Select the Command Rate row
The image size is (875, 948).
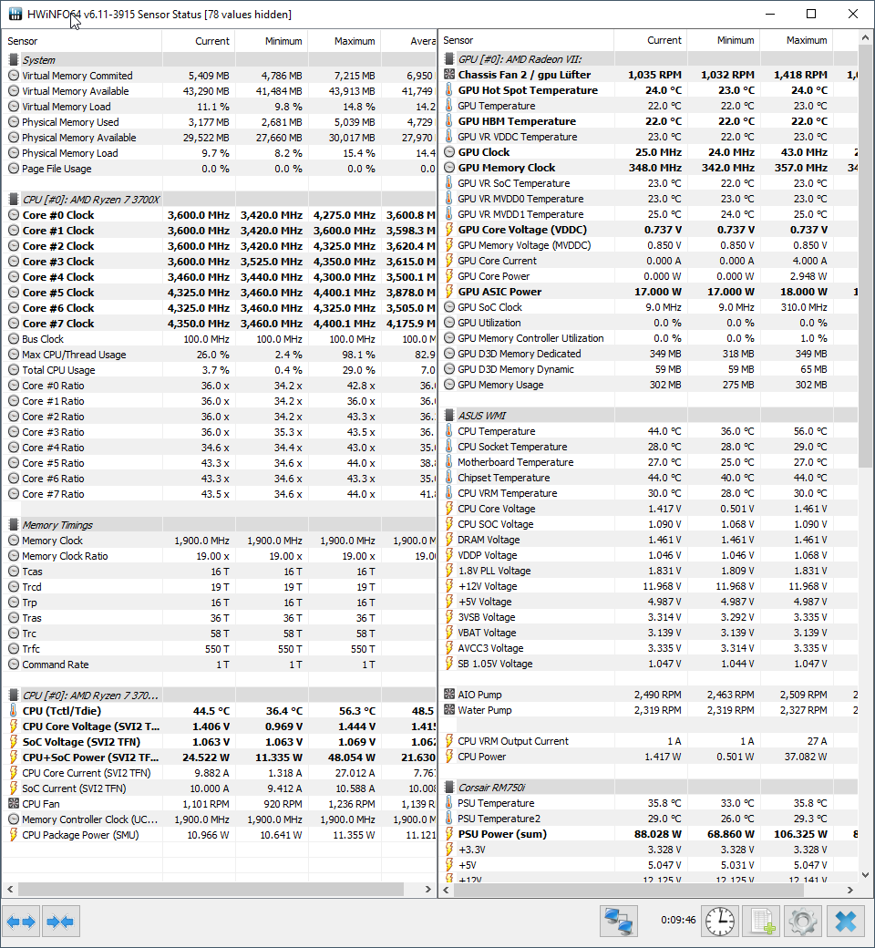[x=219, y=665]
